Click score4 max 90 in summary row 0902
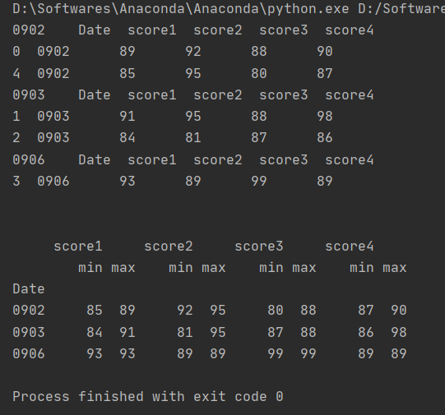This screenshot has width=445, height=415. coord(399,311)
